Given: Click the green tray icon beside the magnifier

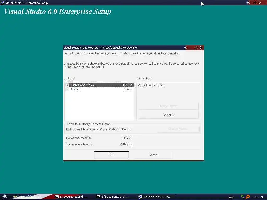Looking at the screenshot, I should (243, 197).
